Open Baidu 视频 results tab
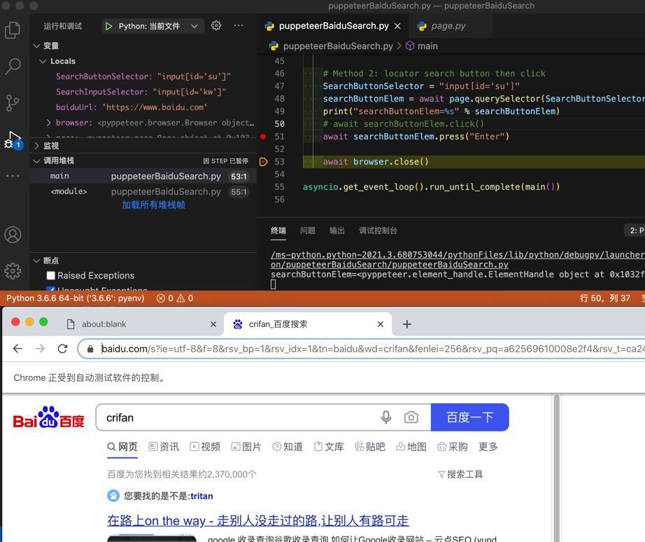 point(205,447)
